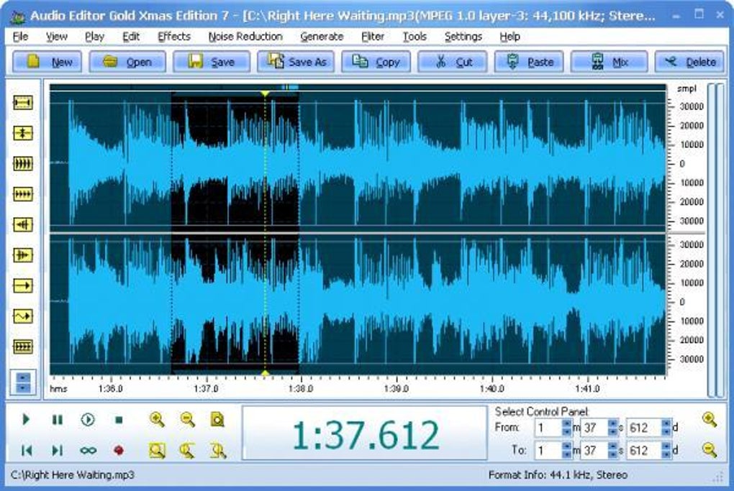
Task: Pause audio playback
Action: 57,420
